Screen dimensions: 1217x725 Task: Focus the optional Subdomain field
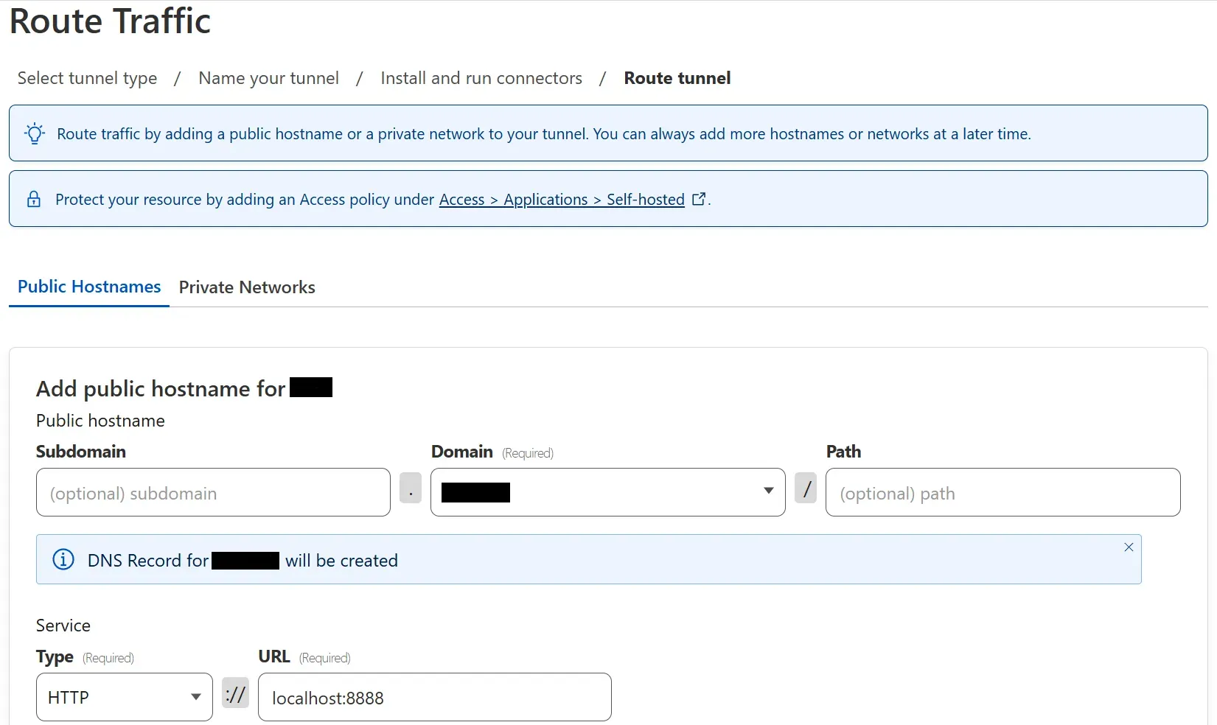[x=213, y=492]
